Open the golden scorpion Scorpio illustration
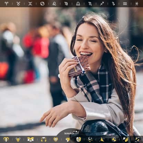143x143 pixels. (90, 140)
